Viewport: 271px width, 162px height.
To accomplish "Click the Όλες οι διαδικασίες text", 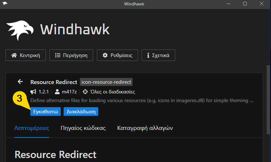I will tap(112, 92).
